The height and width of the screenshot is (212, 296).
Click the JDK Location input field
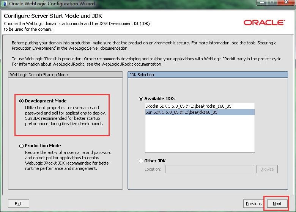click(x=210, y=169)
